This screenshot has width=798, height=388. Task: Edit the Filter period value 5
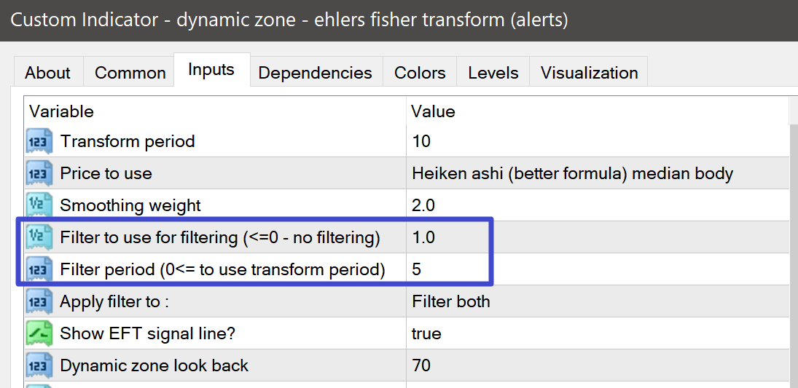point(598,269)
